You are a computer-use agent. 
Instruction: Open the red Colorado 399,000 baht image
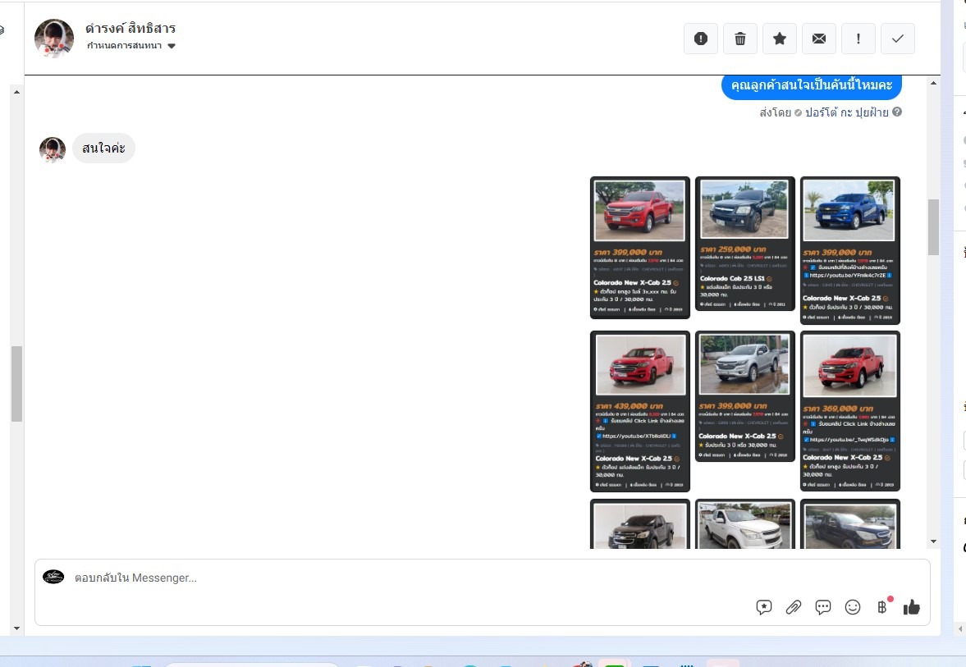(x=639, y=210)
